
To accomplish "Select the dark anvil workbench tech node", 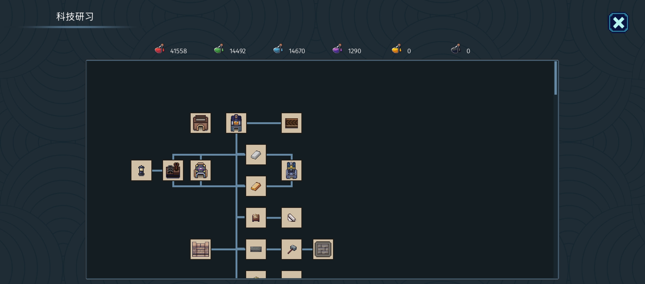I will pyautogui.click(x=173, y=170).
